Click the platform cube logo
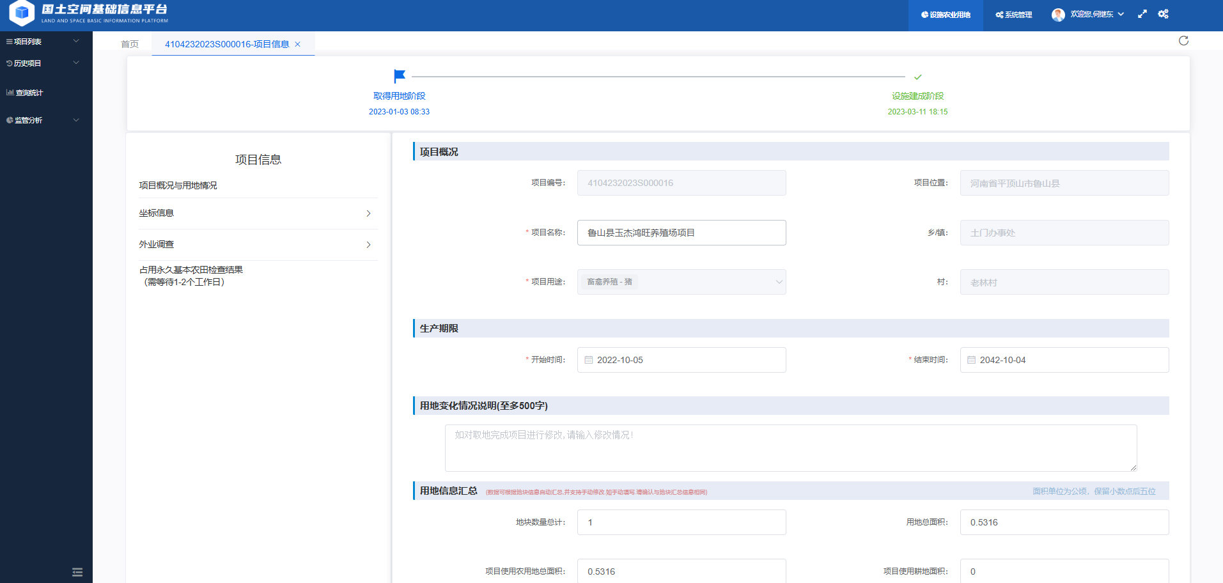The image size is (1223, 583). [x=22, y=13]
